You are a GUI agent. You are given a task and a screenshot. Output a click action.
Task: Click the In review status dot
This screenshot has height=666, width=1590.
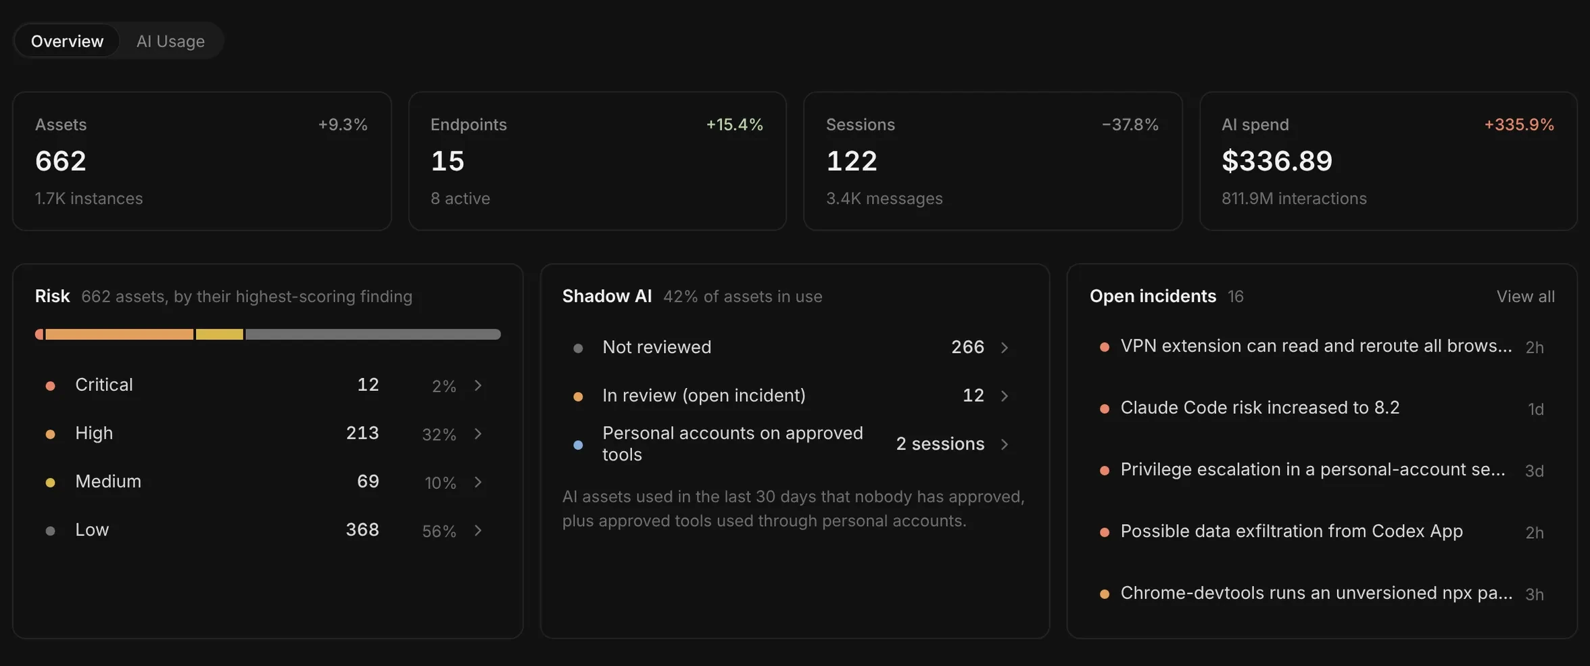point(578,396)
